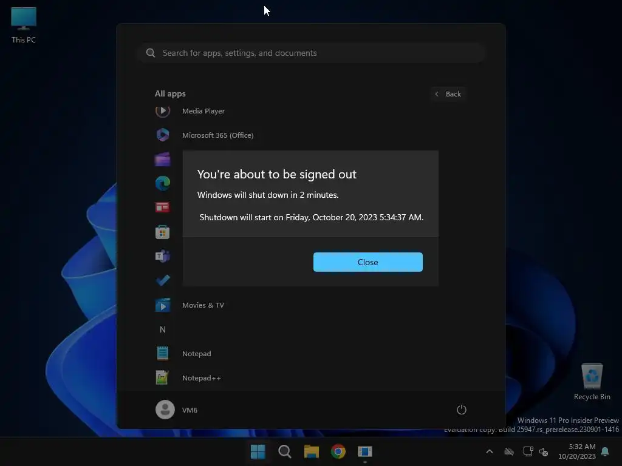Click the OneDrive cloud tray icon
The width and height of the screenshot is (622, 466).
(509, 451)
